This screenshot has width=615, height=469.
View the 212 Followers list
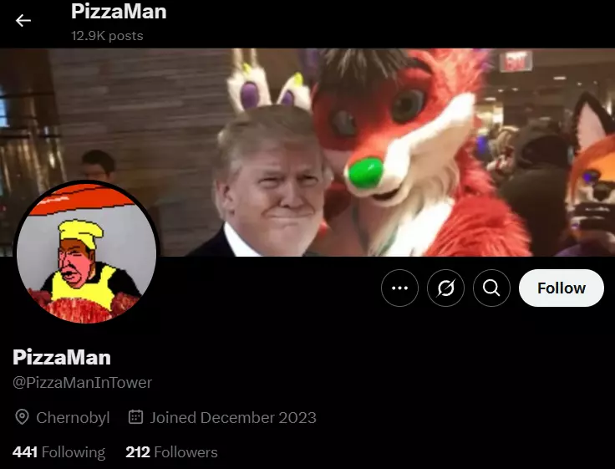click(x=171, y=452)
